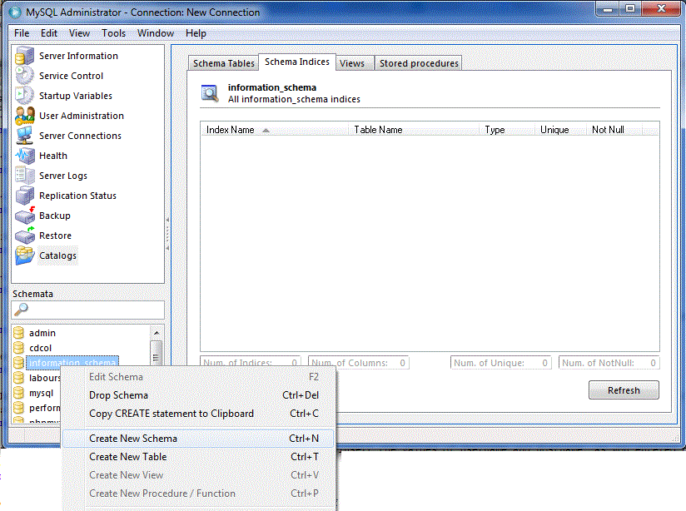Click the cdcol database icon
This screenshot has width=686, height=511.
coord(18,348)
